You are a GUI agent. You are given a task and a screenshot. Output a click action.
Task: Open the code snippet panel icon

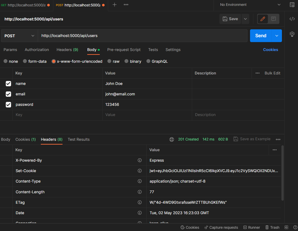292,19
